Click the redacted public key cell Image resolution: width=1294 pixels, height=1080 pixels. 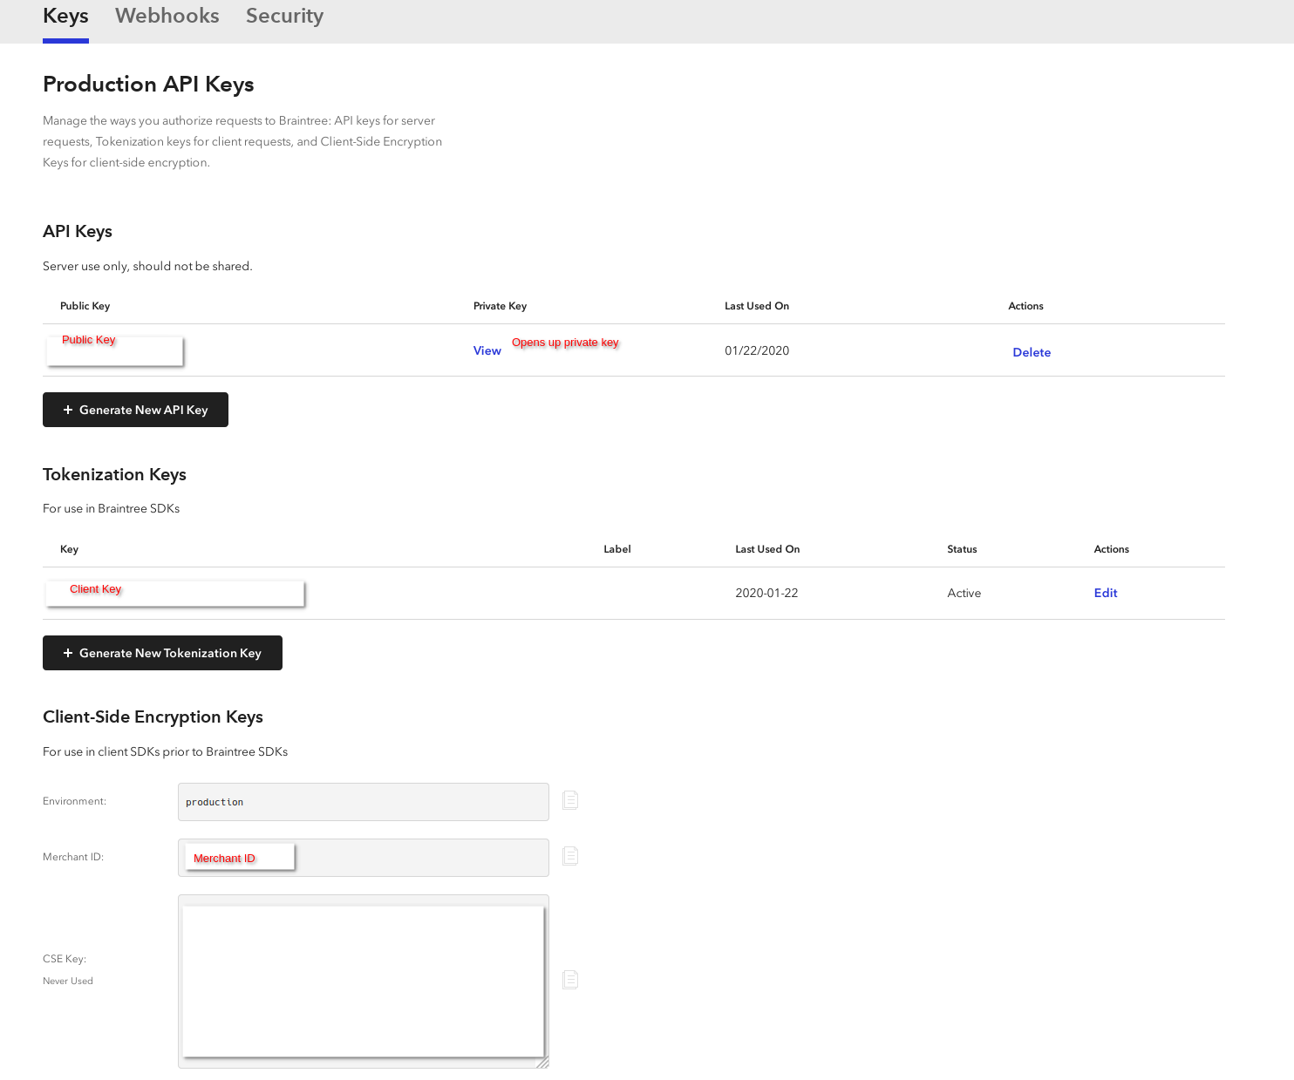[x=115, y=350]
